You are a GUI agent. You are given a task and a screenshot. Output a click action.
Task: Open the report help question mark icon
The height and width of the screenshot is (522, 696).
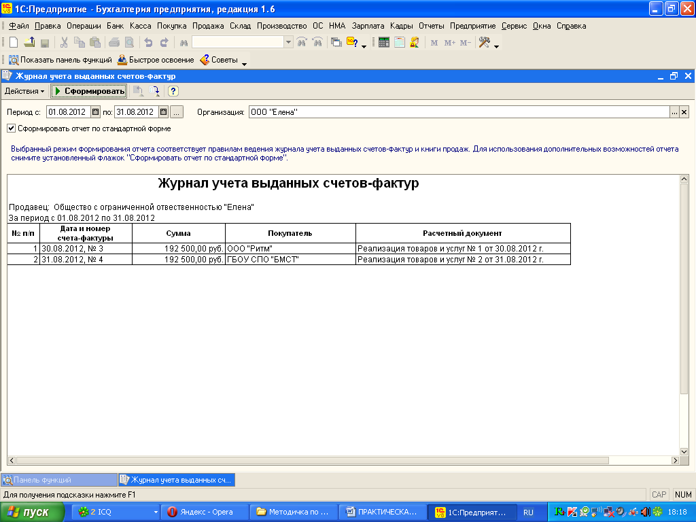coord(173,91)
